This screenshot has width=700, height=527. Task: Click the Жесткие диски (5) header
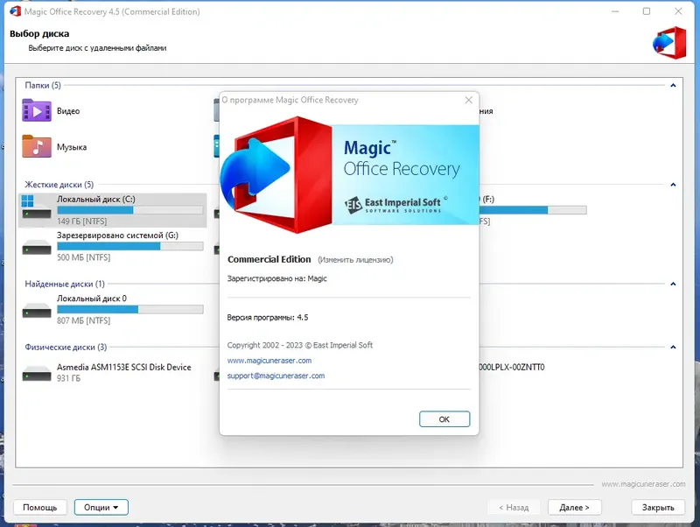(x=59, y=185)
